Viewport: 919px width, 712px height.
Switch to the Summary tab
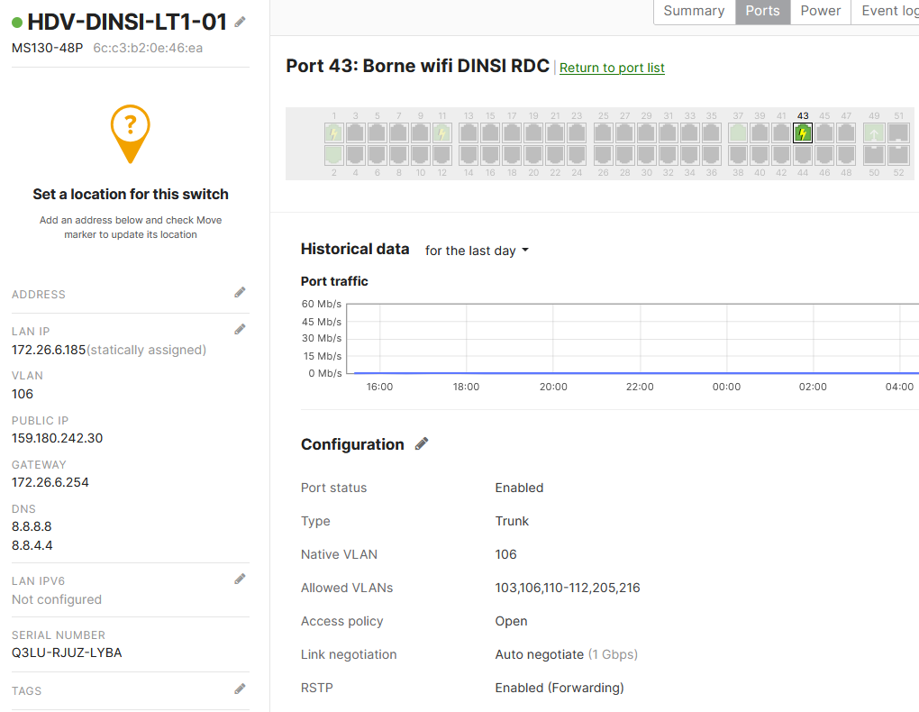694,11
